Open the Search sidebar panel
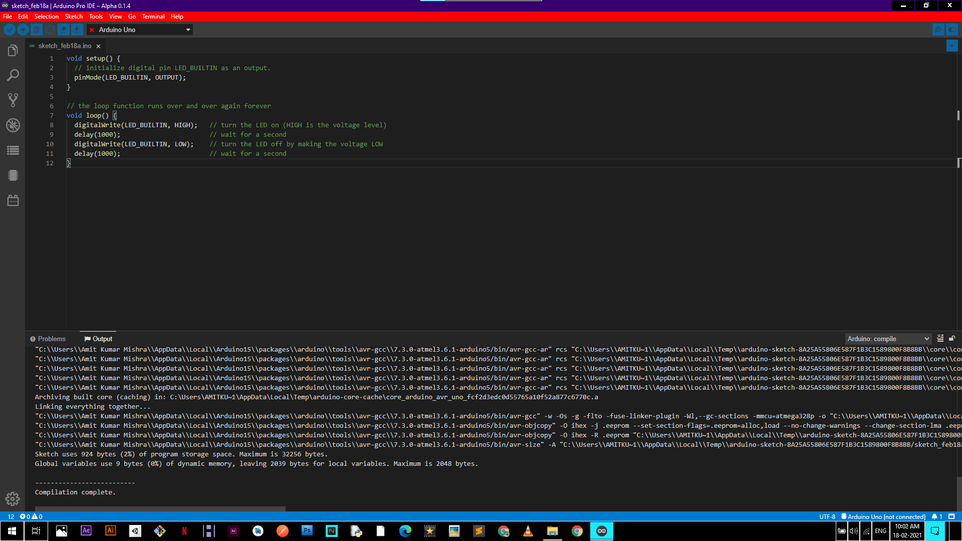 pyautogui.click(x=13, y=75)
